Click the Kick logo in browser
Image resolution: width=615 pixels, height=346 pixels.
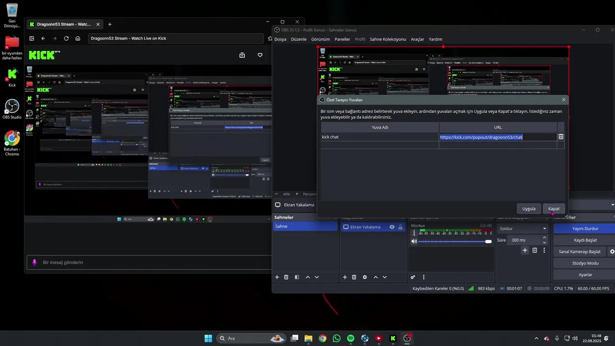[42, 55]
